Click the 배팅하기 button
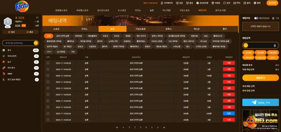 click(x=260, y=78)
